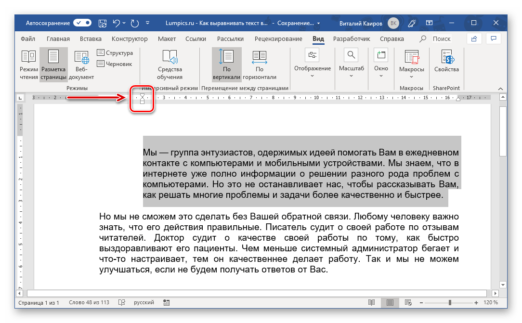Click the Undo arrow icon

(x=116, y=23)
